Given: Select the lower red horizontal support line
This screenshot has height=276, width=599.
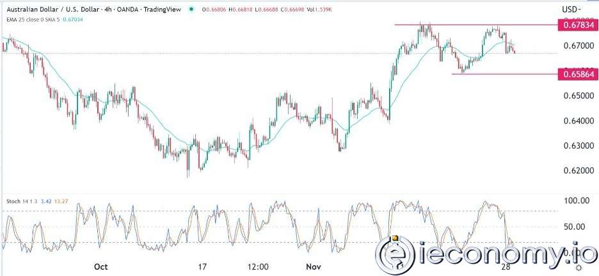Looking at the screenshot, I should [x=506, y=74].
